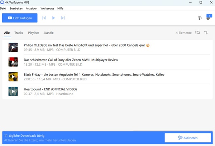The height and width of the screenshot is (146, 215).
Task: Switch to the Kanäle tab
Action: (49, 33)
